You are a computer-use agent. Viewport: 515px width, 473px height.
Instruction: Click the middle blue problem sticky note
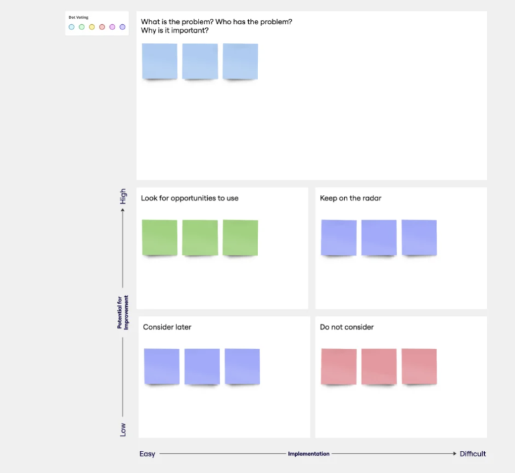point(200,61)
